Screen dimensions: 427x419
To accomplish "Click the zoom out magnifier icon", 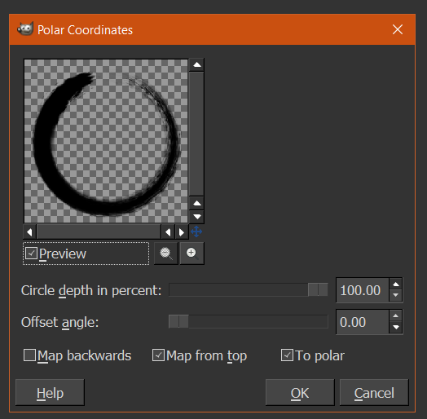I will coord(166,254).
